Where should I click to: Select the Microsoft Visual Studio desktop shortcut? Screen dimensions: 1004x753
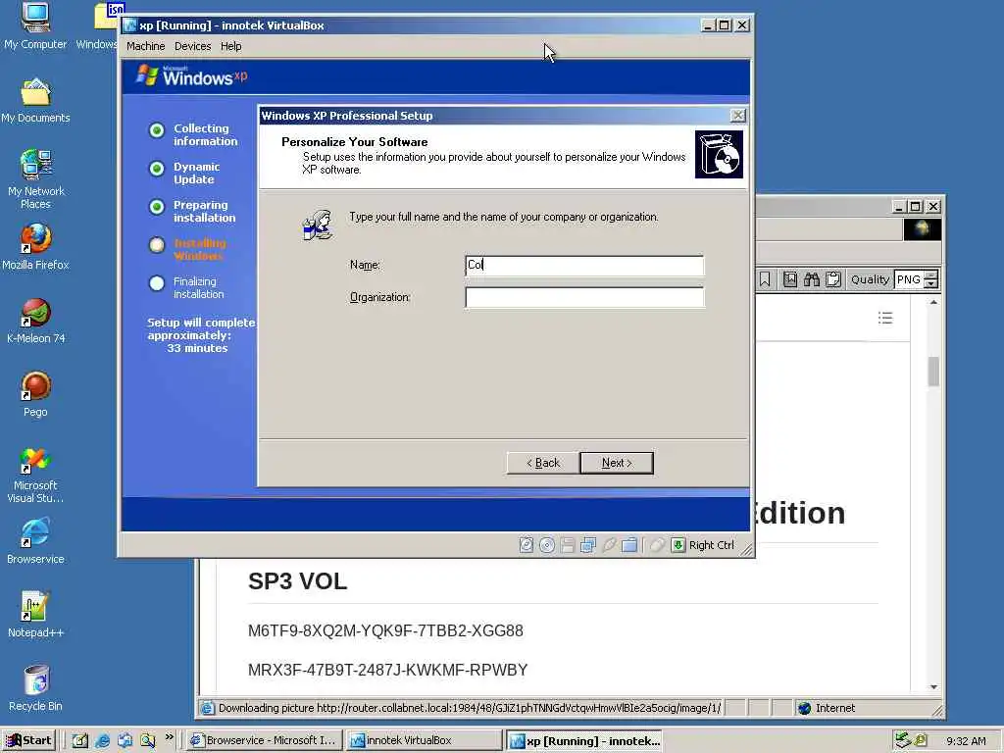coord(35,476)
